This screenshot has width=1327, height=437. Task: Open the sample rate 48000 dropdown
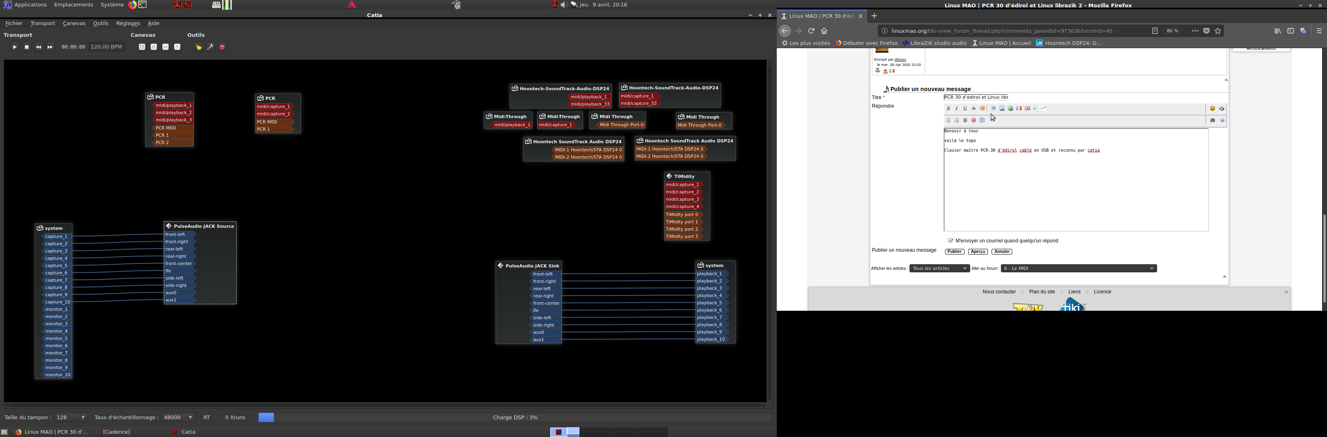(x=178, y=418)
